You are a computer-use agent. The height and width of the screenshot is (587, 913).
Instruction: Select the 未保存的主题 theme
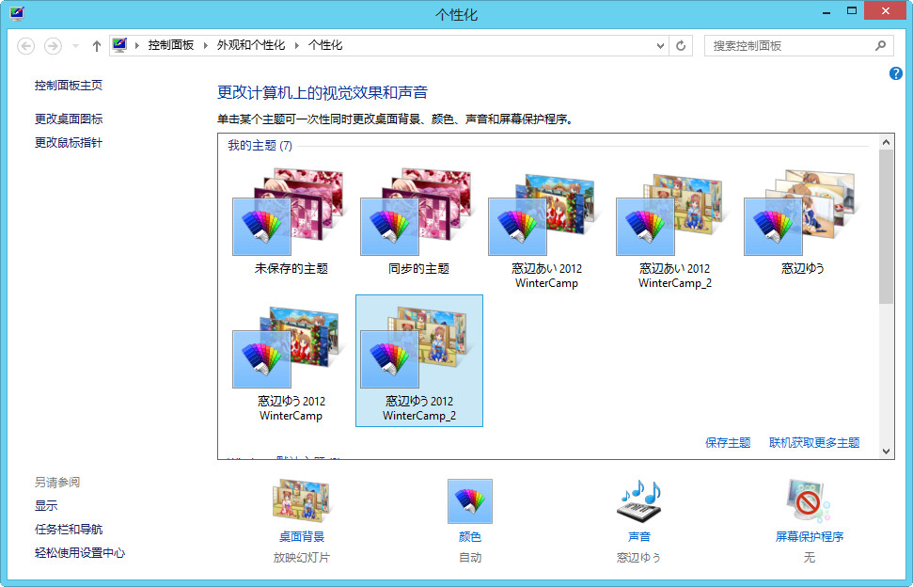coord(291,226)
